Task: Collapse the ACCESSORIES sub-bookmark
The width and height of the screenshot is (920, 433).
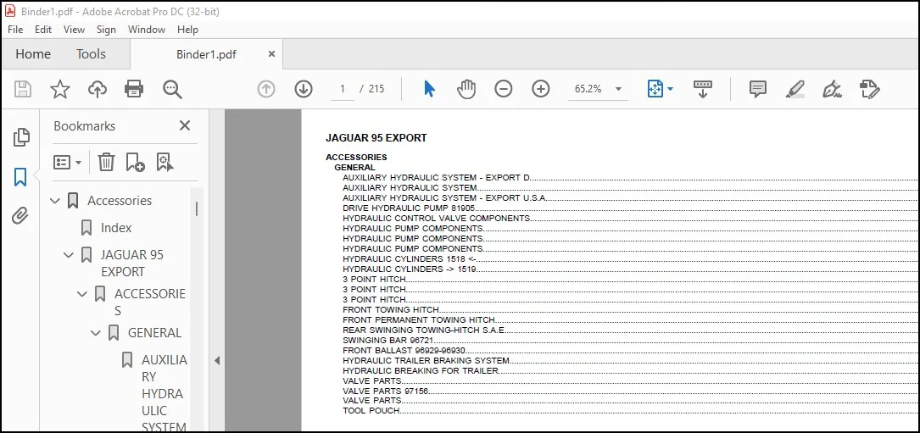Action: pos(82,294)
